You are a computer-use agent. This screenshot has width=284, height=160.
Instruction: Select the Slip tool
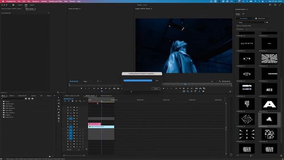click(59, 109)
